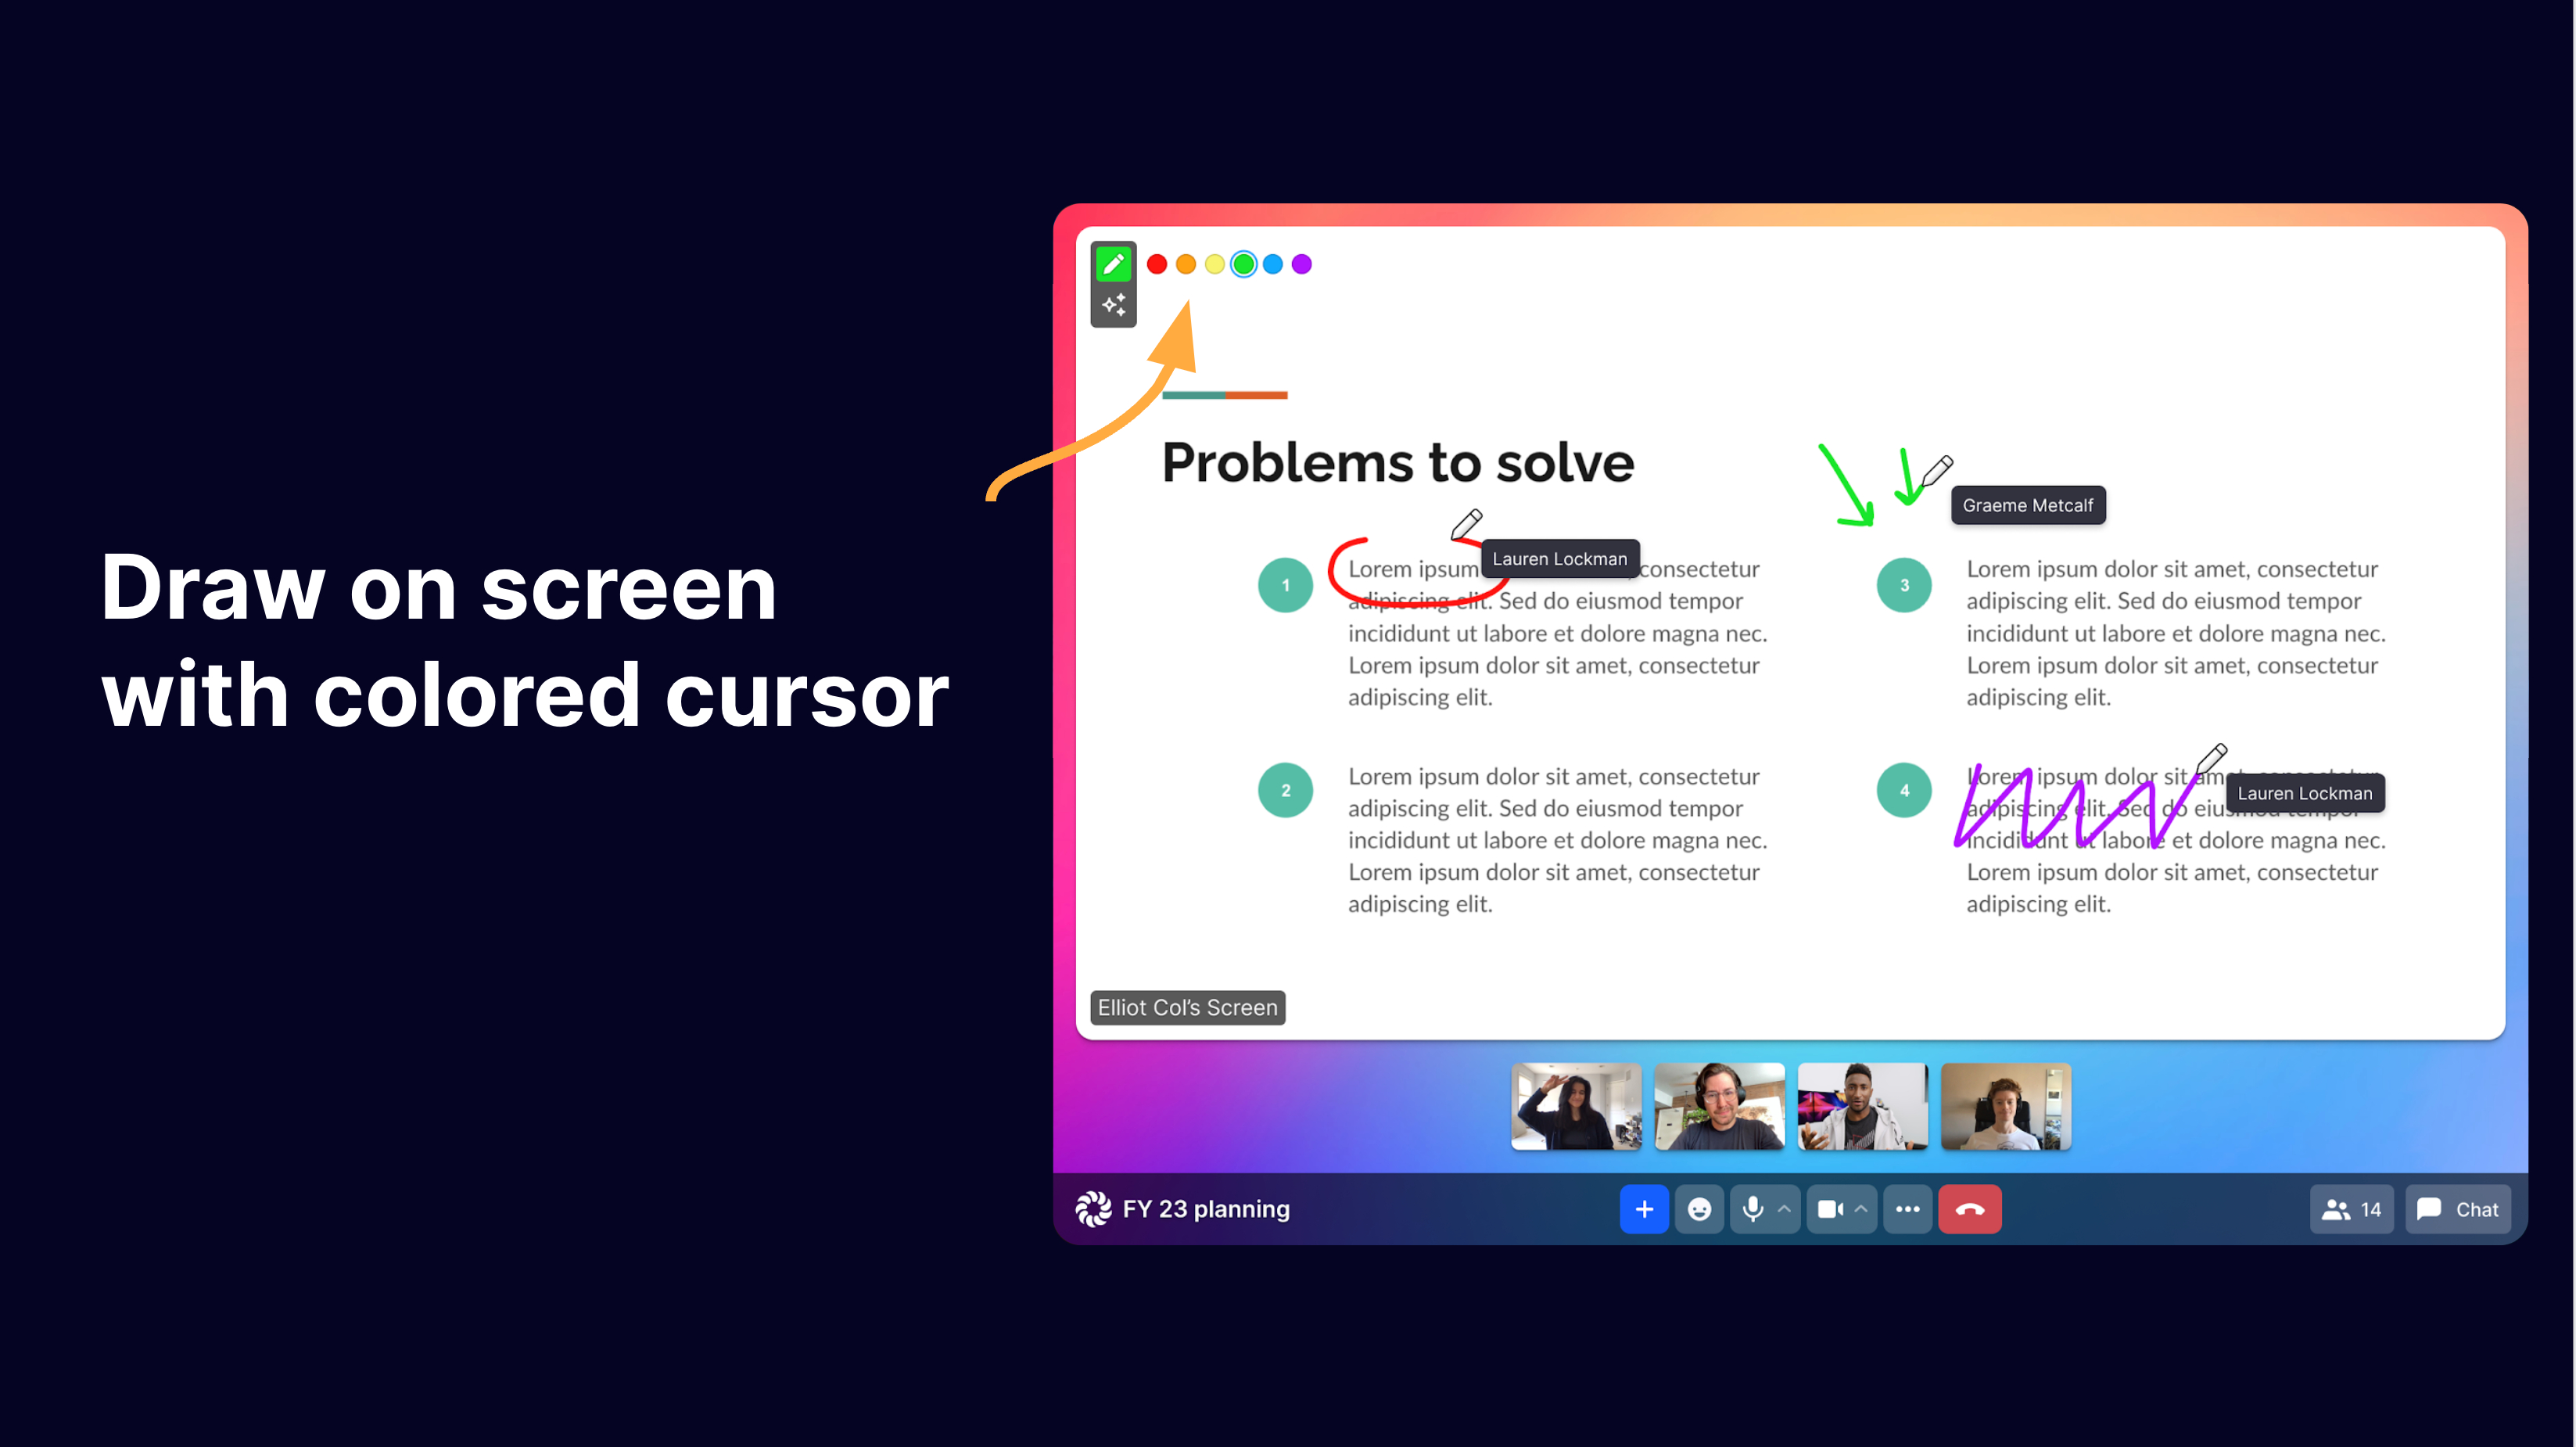This screenshot has height=1447, width=2576.
Task: Click Lauren Lockman's participant thumbnail
Action: tap(1577, 1106)
